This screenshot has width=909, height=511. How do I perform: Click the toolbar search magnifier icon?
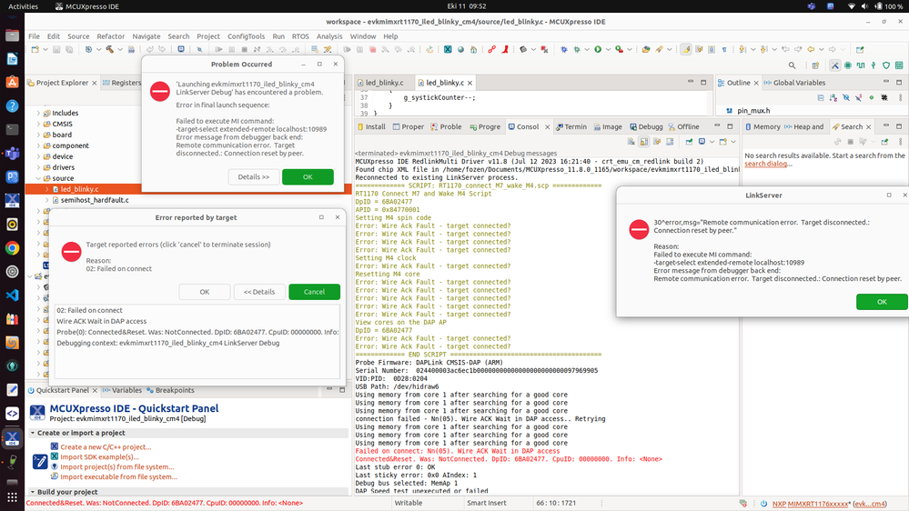(x=793, y=65)
